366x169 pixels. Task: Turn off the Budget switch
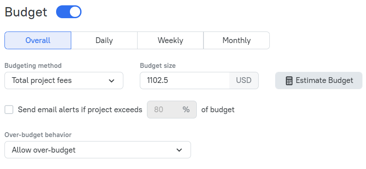pyautogui.click(x=69, y=12)
